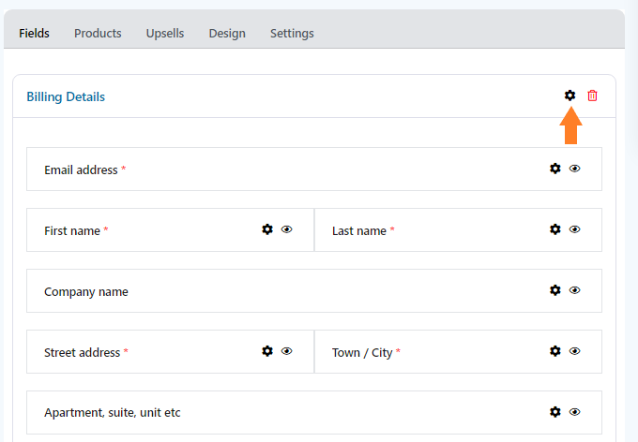Hide the First name field

[x=286, y=229]
